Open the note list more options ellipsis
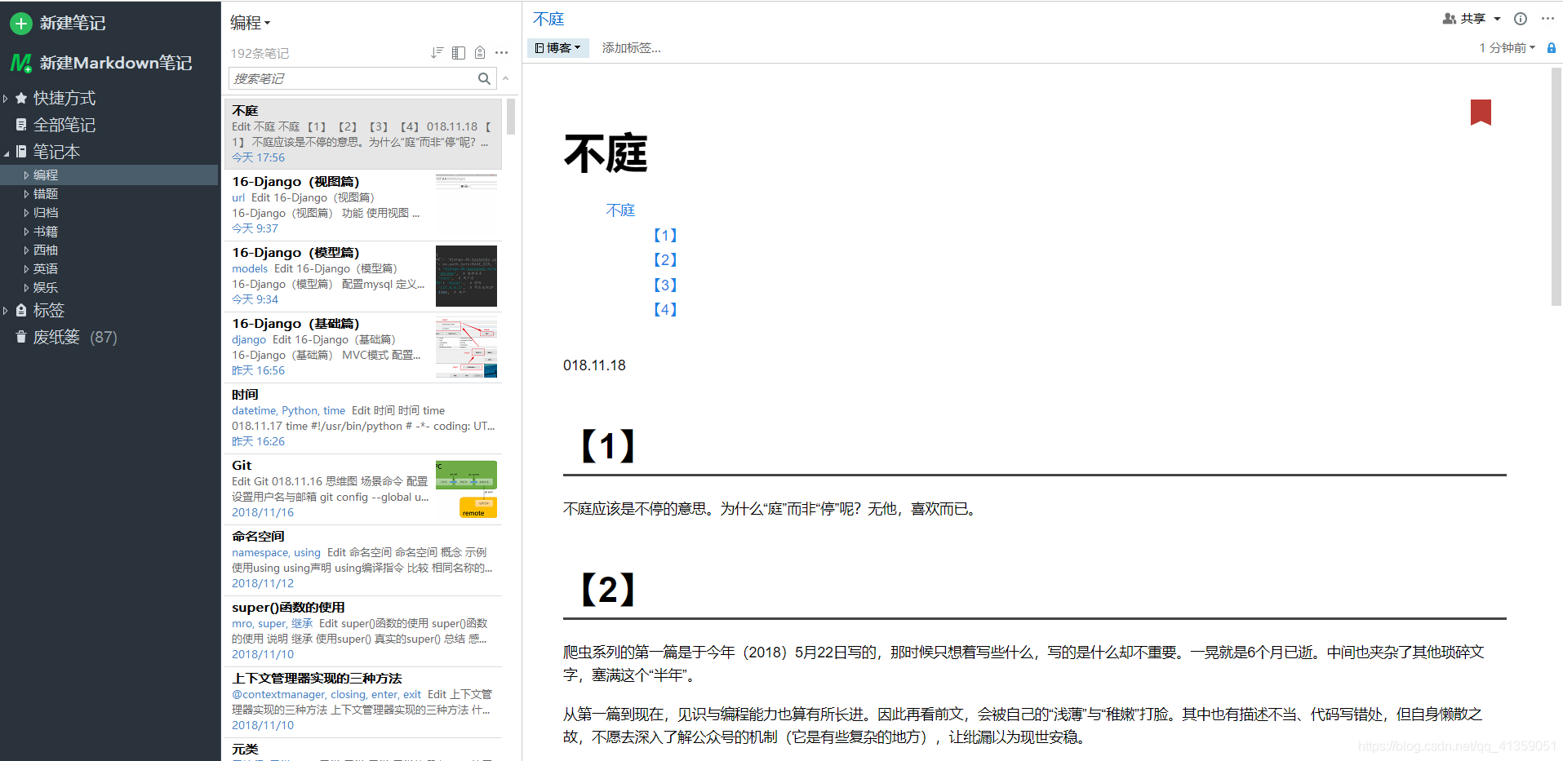The height and width of the screenshot is (761, 1563). tap(501, 53)
